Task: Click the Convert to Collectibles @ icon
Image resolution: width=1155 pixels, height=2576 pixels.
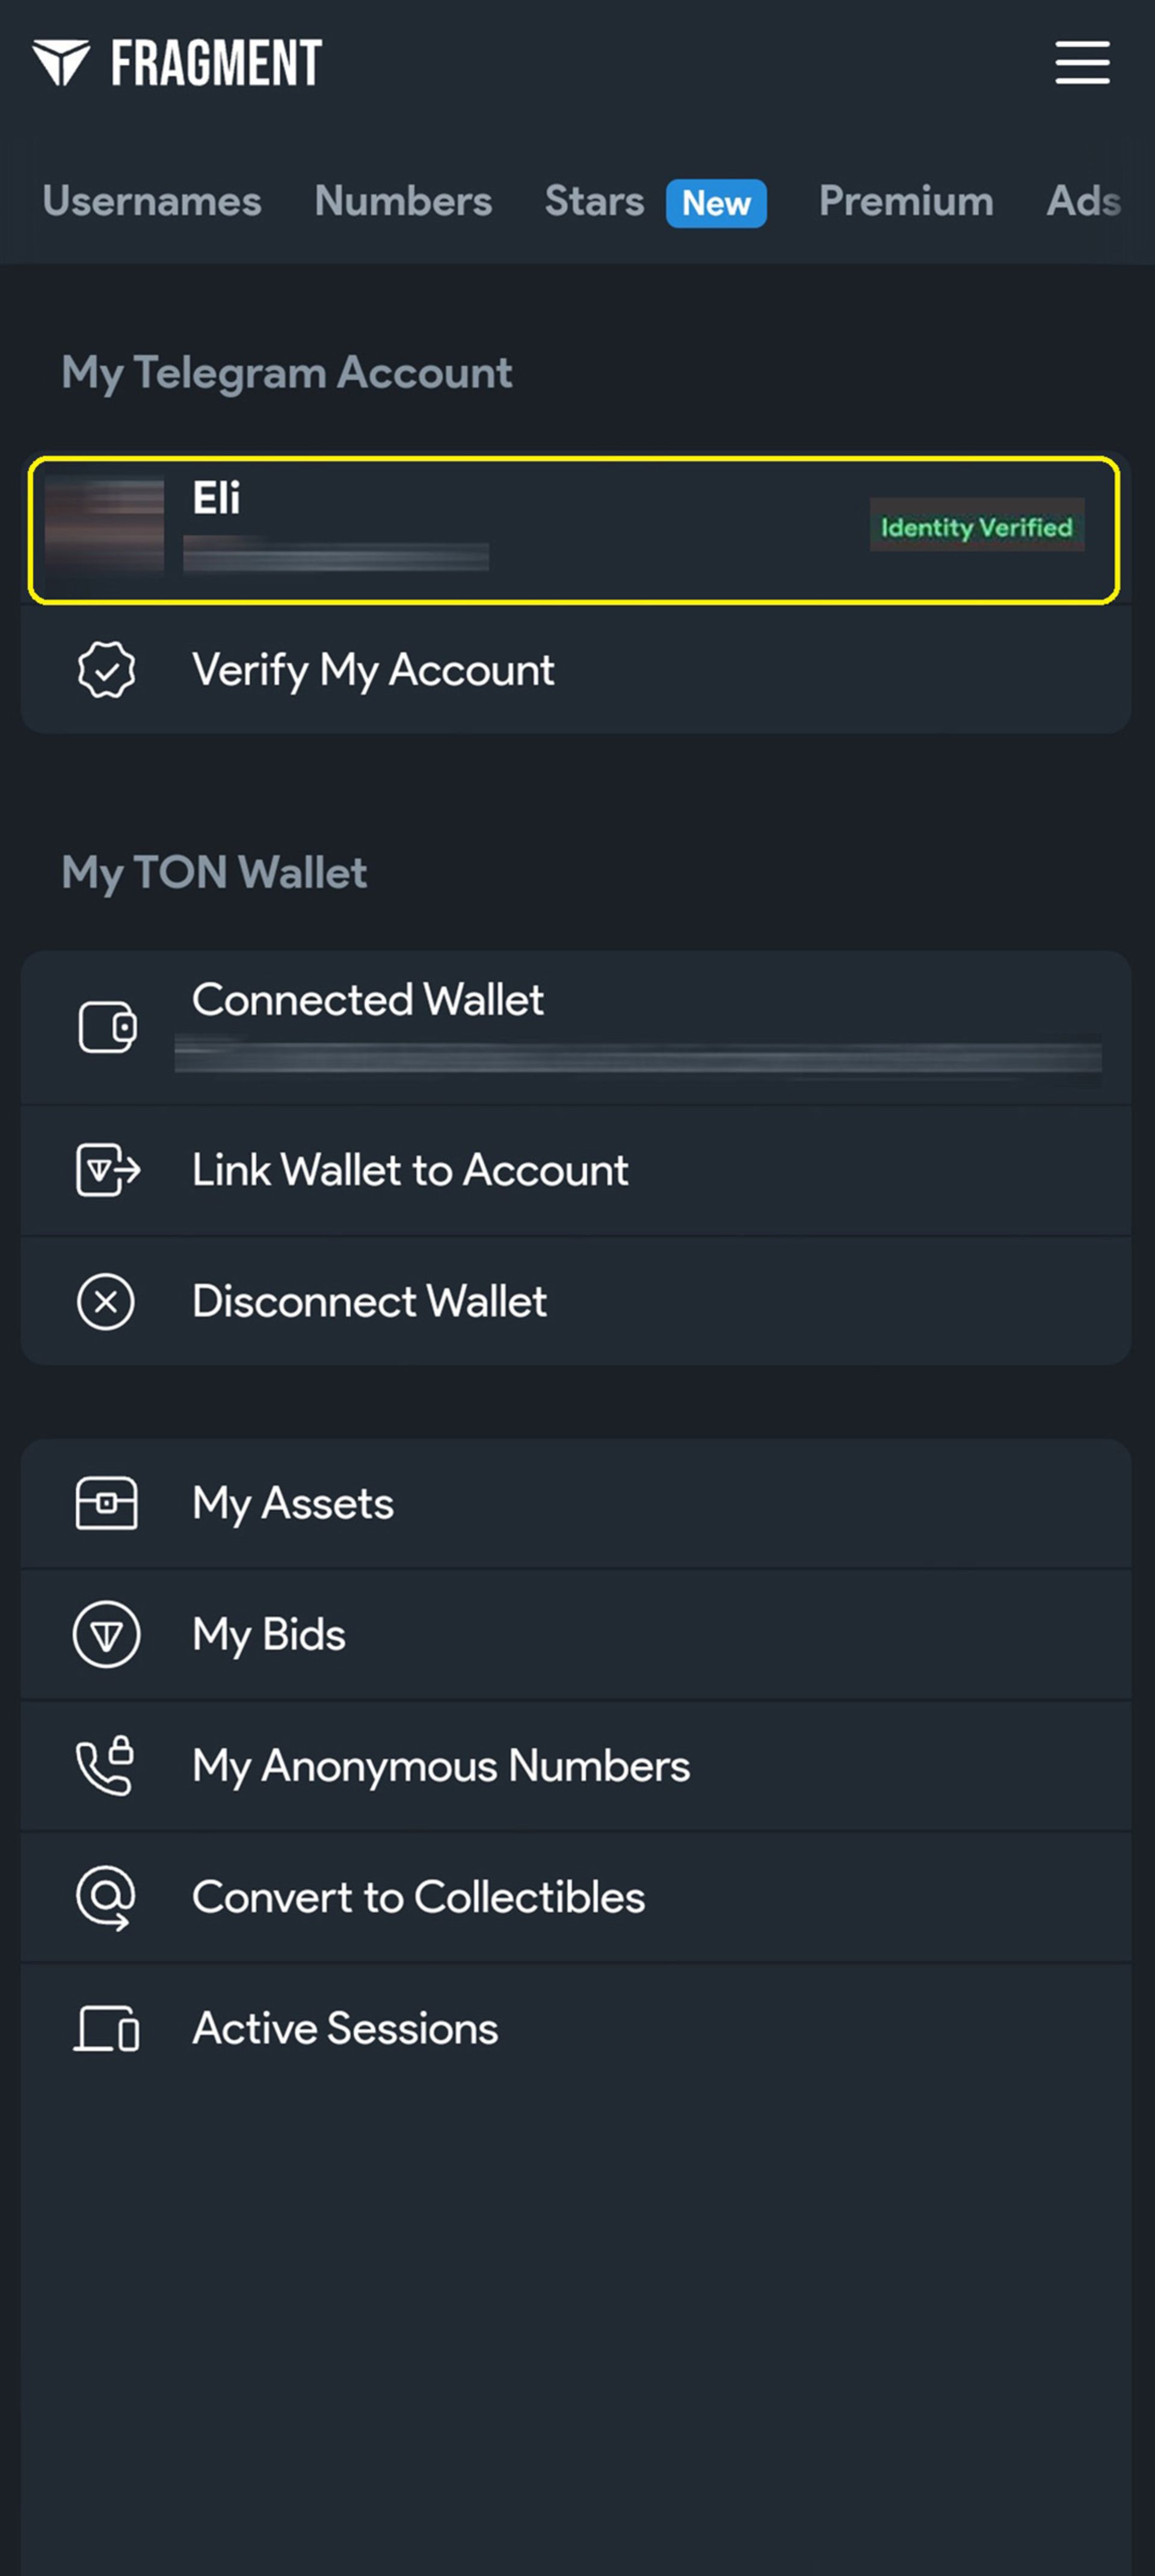Action: (x=106, y=1897)
